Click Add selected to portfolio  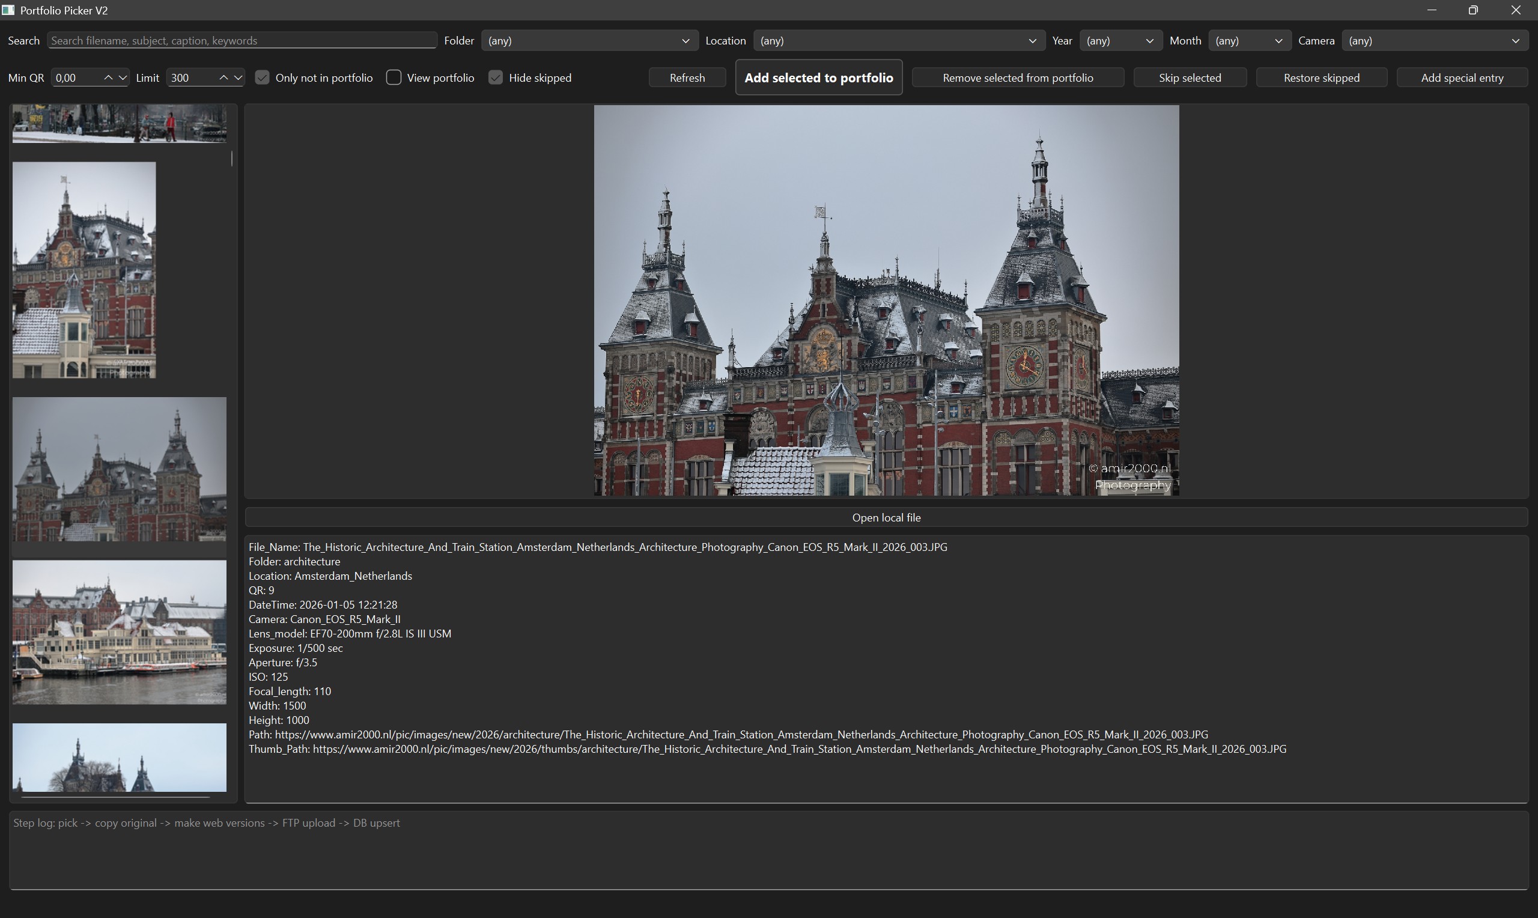pyautogui.click(x=818, y=78)
